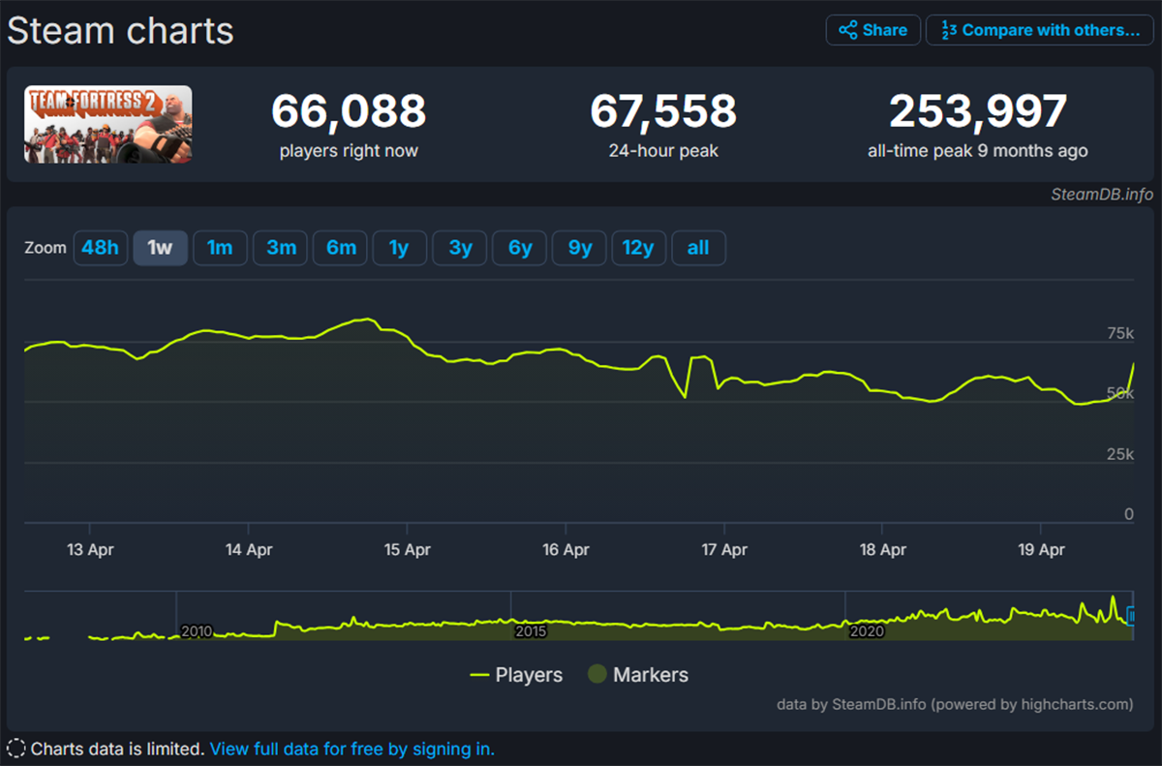Click '24-hour peak' caption
The image size is (1162, 766).
tap(663, 151)
